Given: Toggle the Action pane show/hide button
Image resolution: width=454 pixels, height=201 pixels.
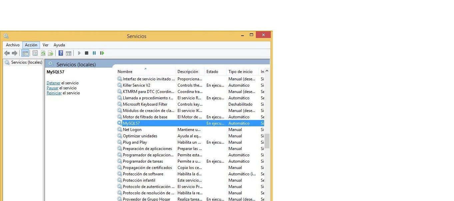Looking at the screenshot, I should 69,53.
